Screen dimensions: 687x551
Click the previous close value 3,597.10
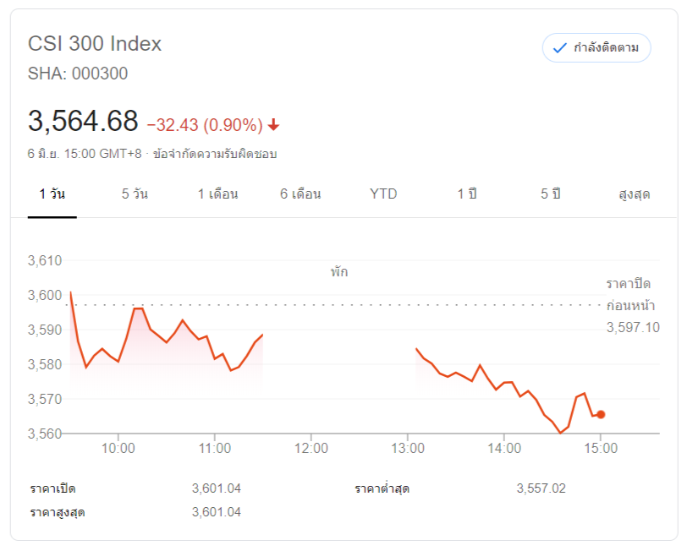(632, 327)
